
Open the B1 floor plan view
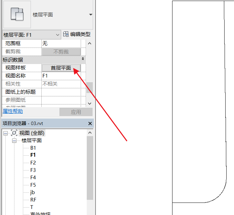(33, 148)
